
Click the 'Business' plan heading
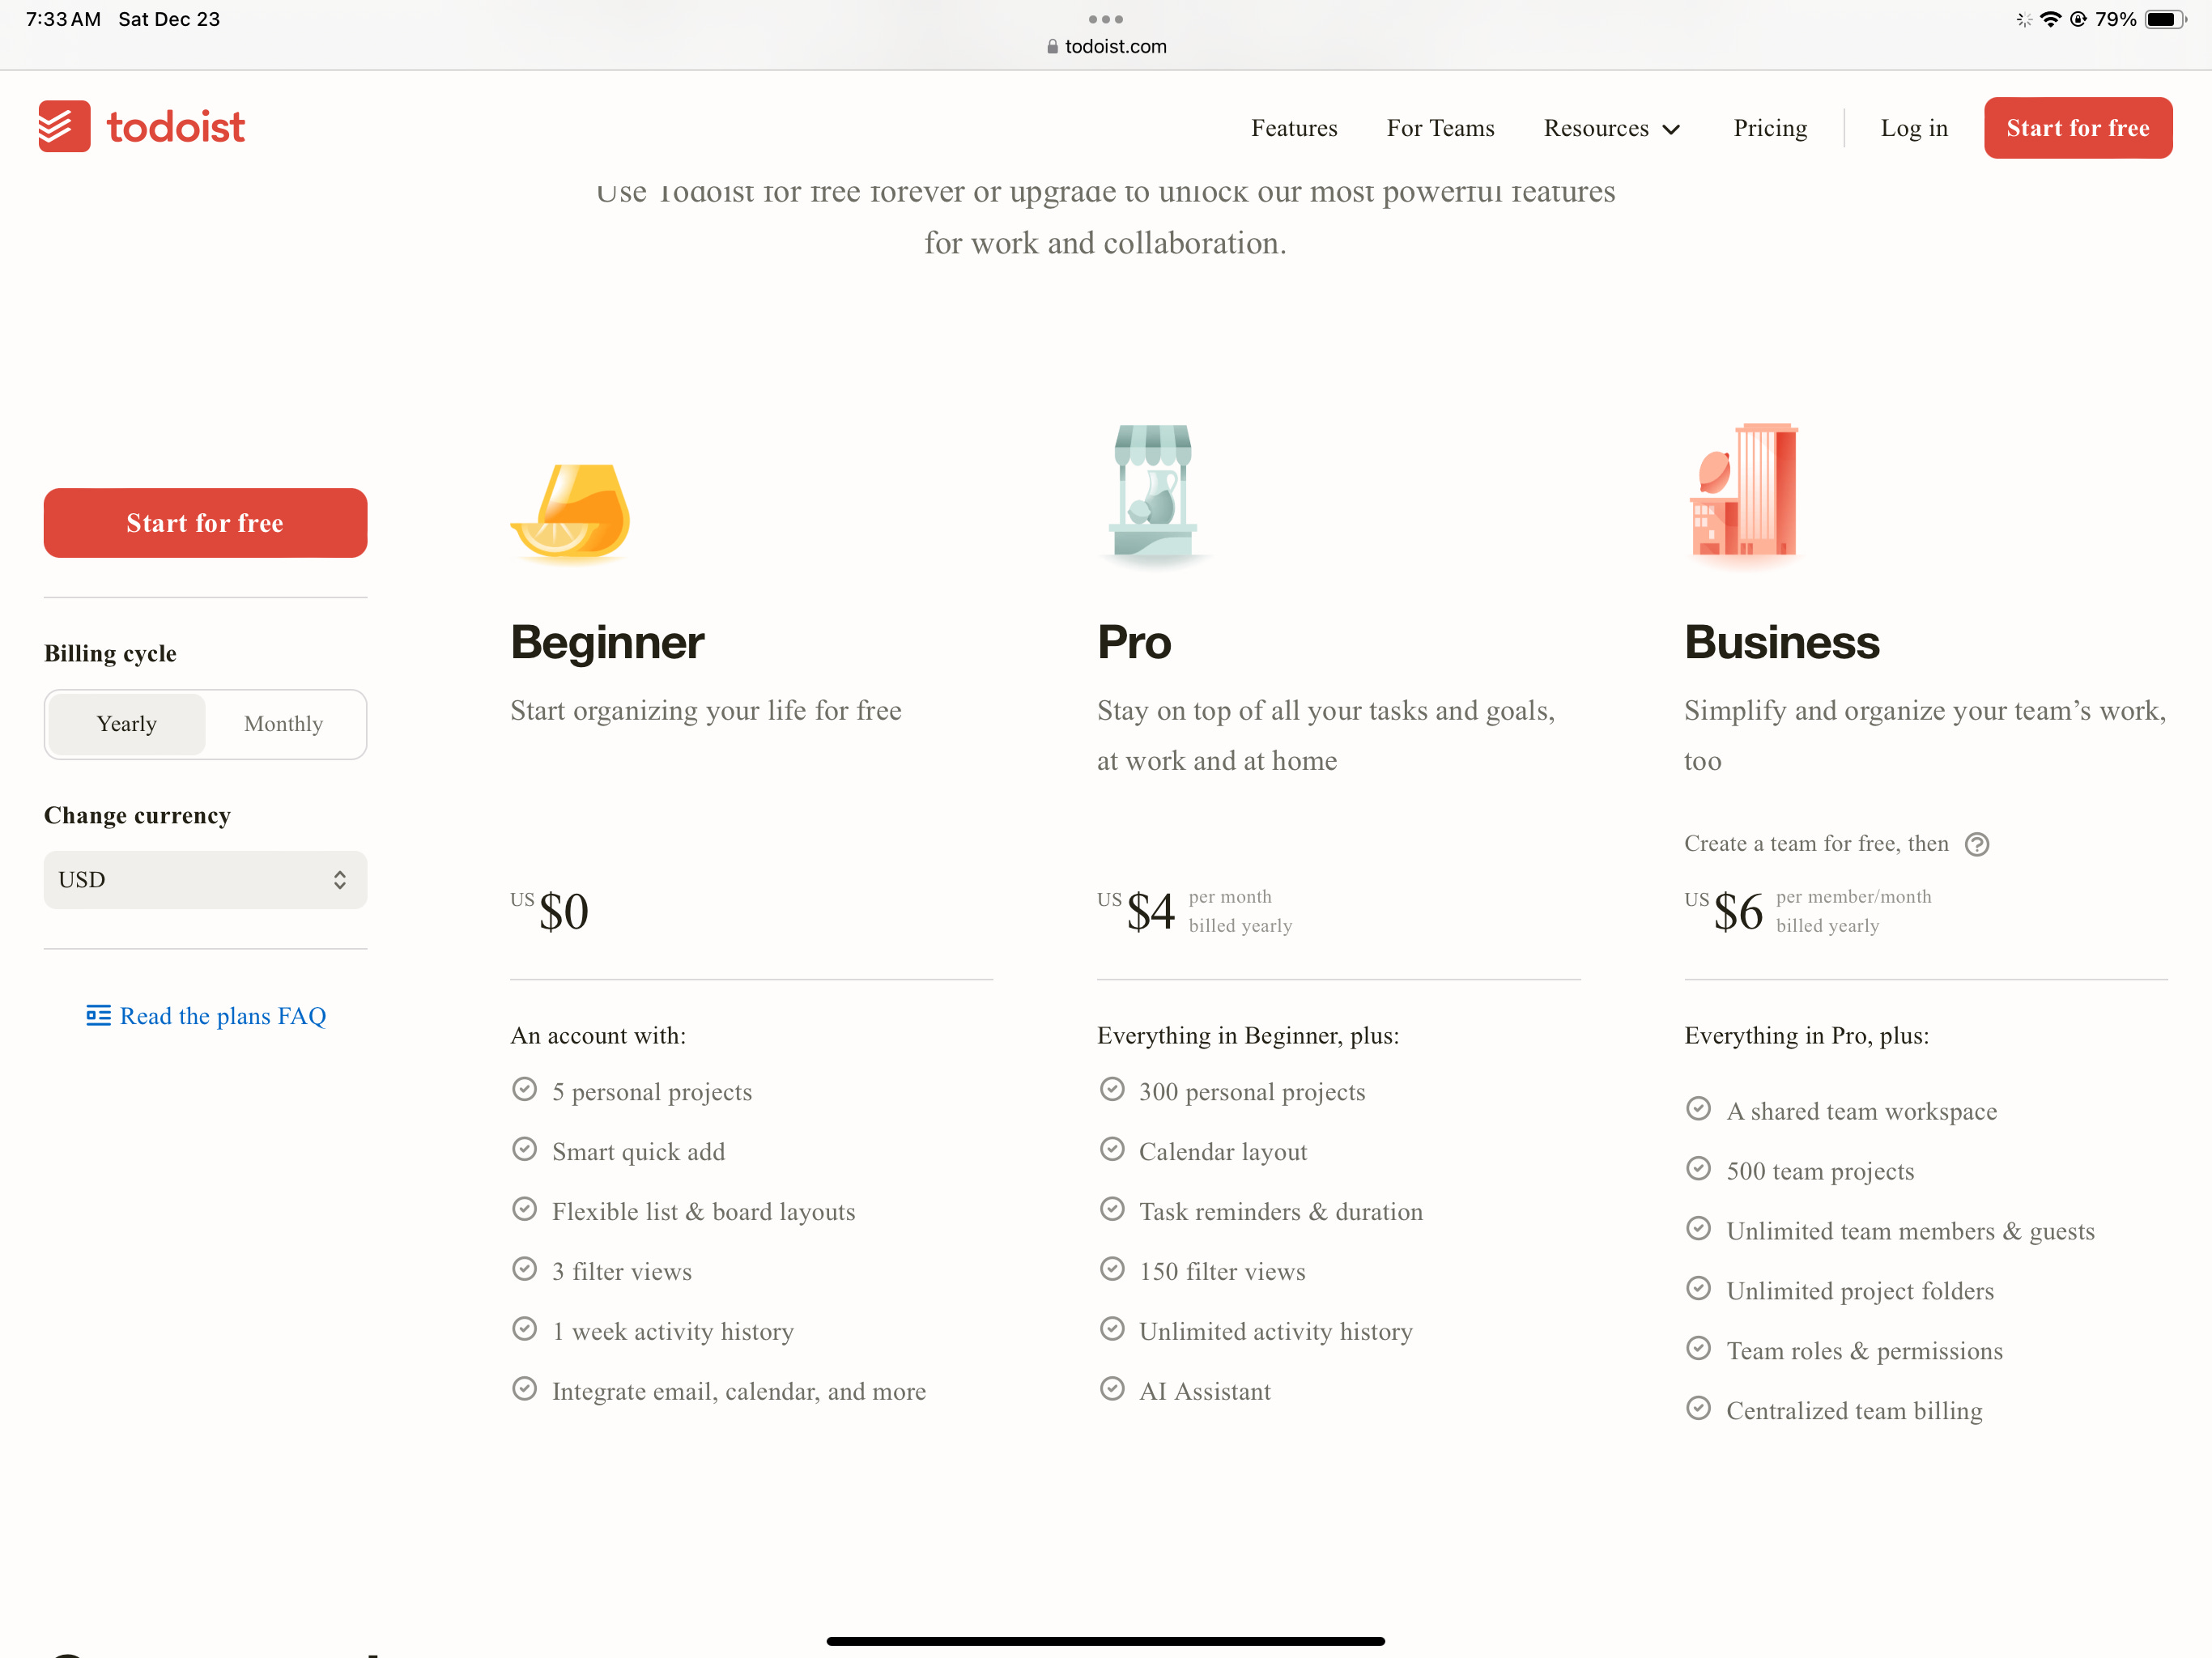(1782, 642)
